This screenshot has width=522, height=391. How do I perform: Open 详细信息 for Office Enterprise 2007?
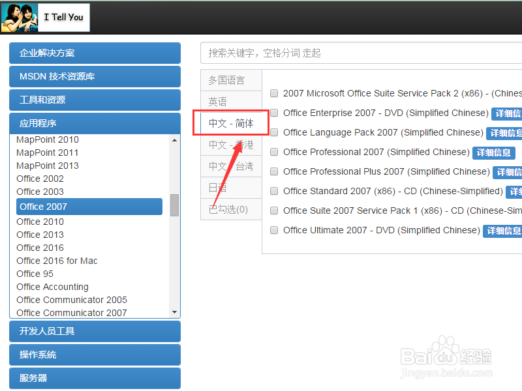(x=507, y=113)
